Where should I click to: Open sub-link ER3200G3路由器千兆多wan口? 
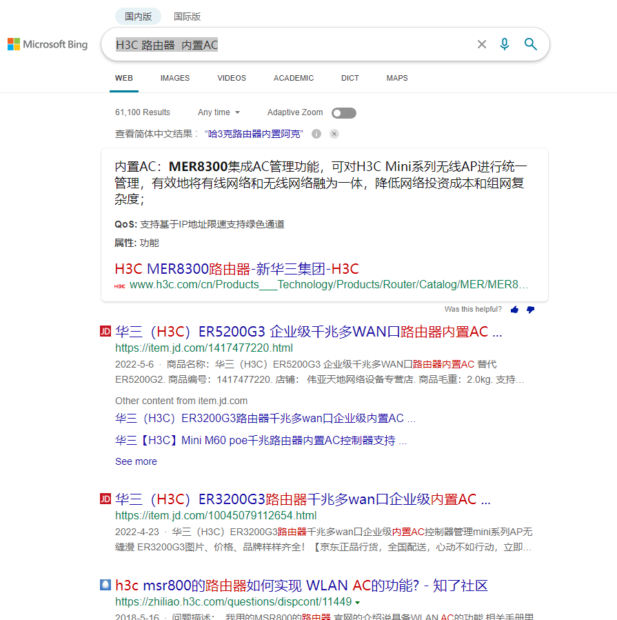pyautogui.click(x=265, y=419)
